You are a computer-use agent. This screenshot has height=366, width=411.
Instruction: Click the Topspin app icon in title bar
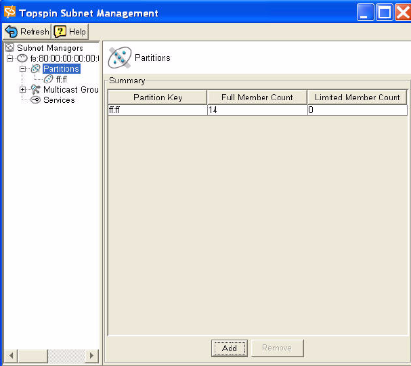coord(9,13)
